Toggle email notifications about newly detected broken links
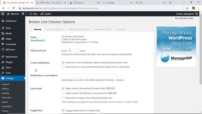202x114 pixels. tap(63, 63)
